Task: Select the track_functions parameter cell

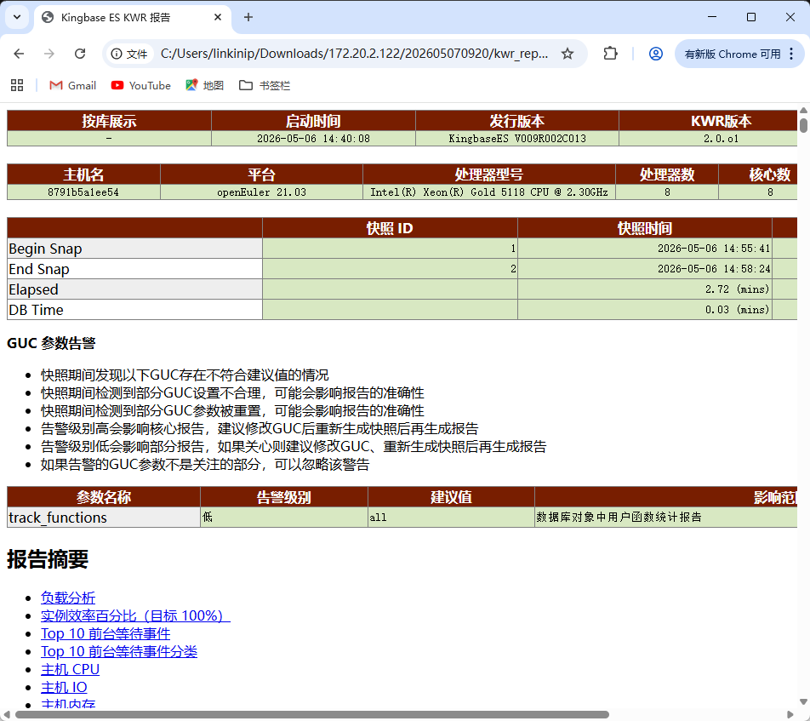Action: pyautogui.click(x=103, y=518)
